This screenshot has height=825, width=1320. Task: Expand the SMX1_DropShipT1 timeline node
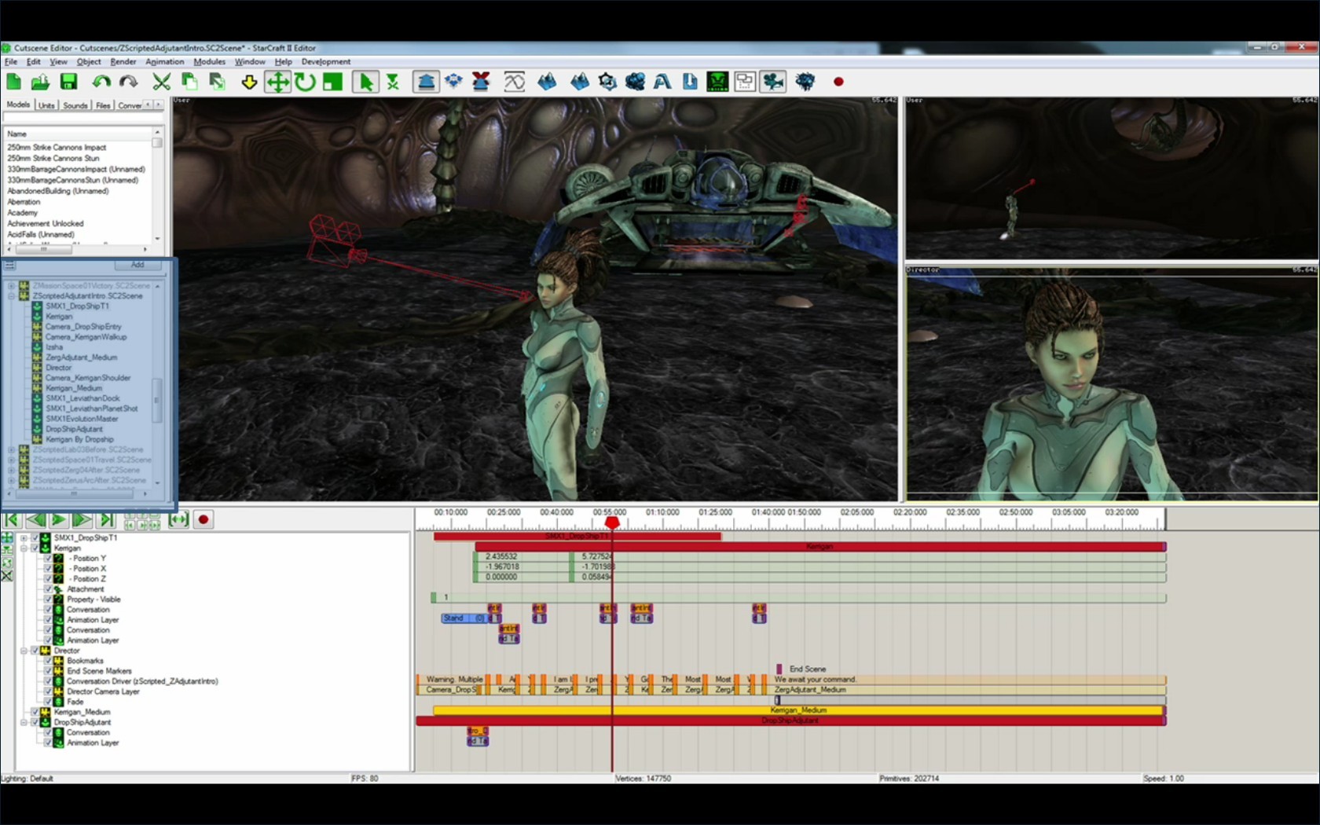(24, 538)
